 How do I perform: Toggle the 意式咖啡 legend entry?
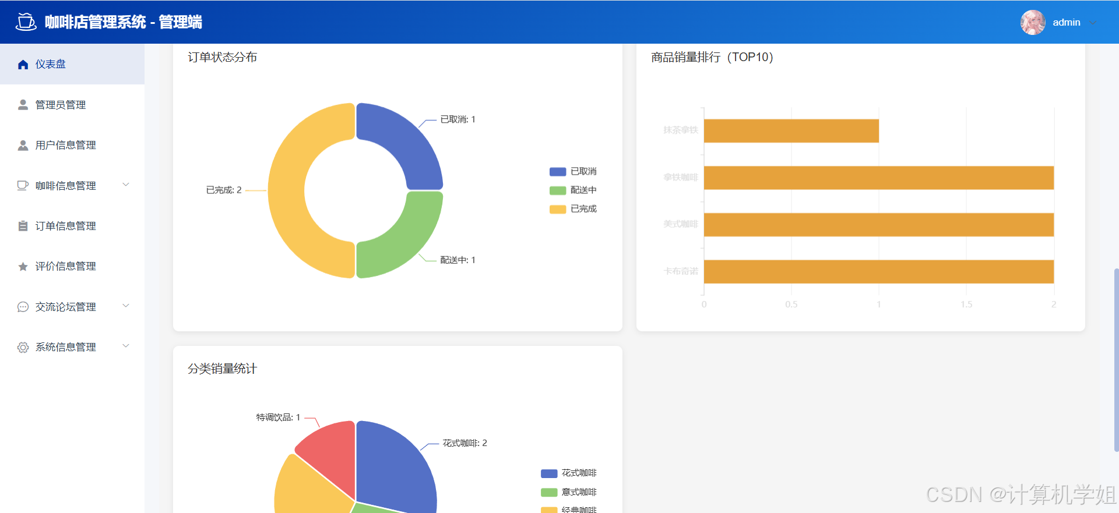[569, 492]
